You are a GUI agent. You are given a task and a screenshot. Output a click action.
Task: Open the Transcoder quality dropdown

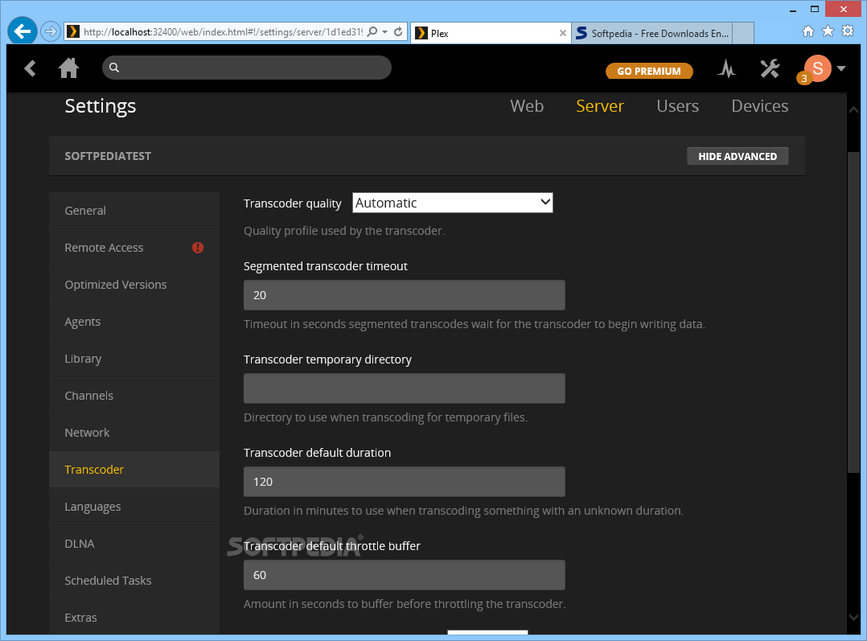pos(452,203)
